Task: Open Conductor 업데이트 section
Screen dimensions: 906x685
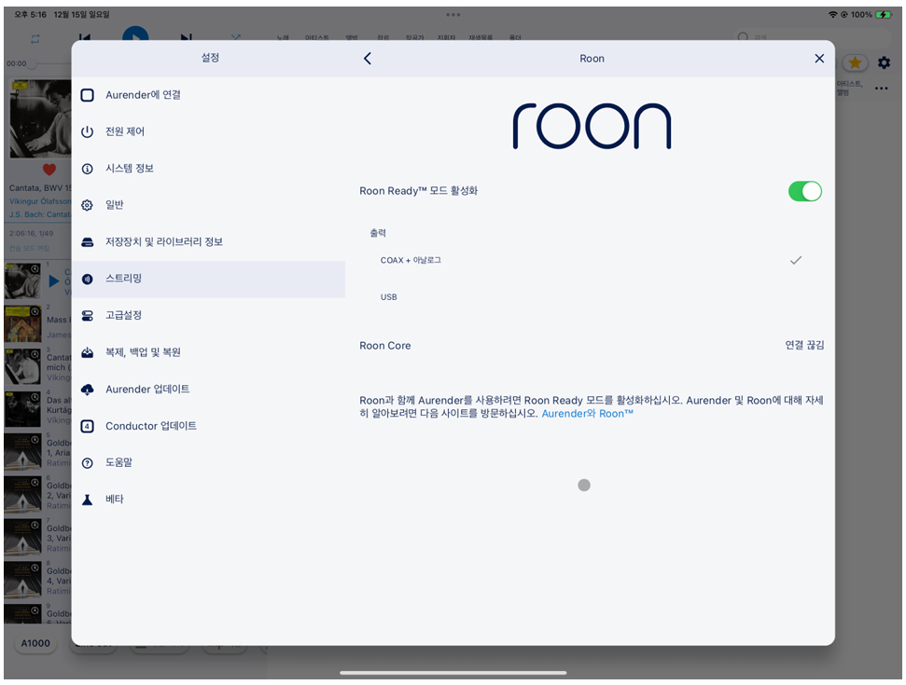Action: pos(209,426)
